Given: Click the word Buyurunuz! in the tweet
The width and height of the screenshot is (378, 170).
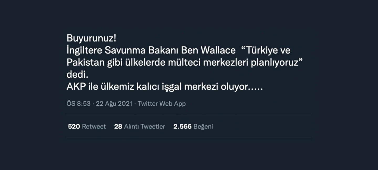Looking at the screenshot, I should tap(91, 39).
